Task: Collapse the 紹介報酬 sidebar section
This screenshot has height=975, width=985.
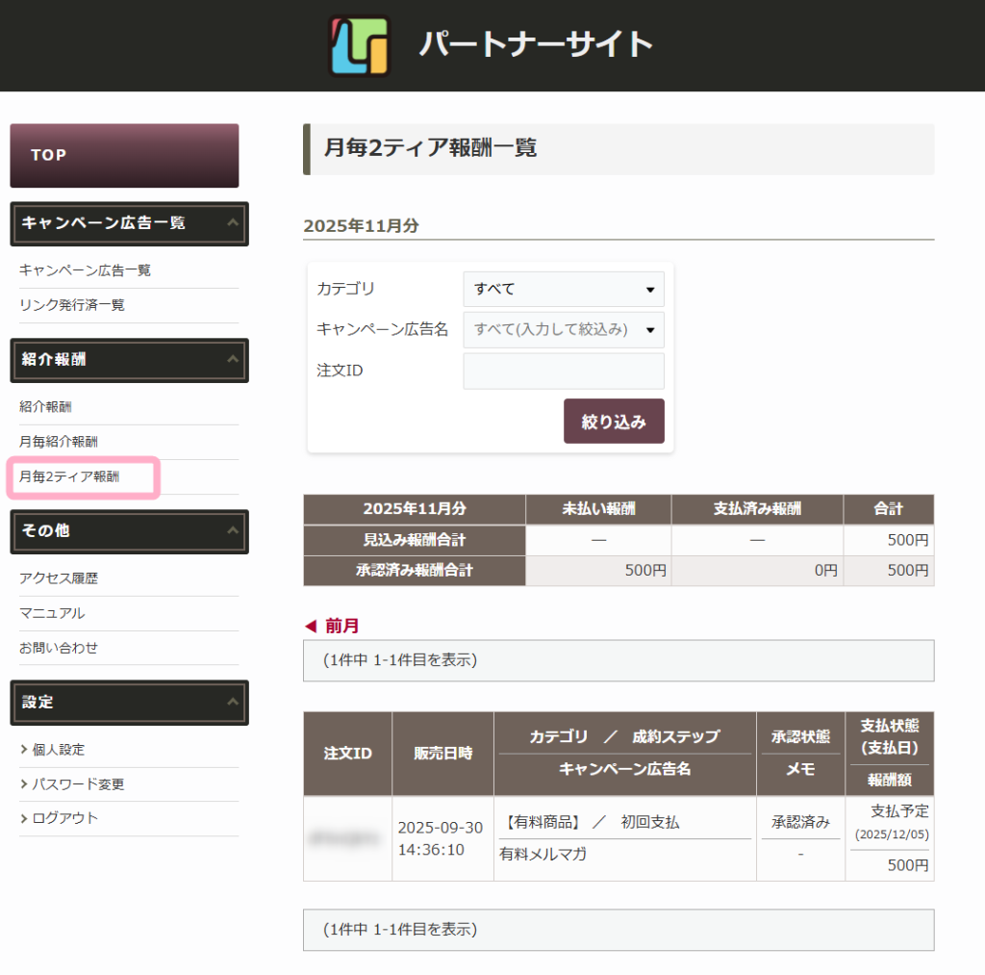Action: (x=231, y=360)
